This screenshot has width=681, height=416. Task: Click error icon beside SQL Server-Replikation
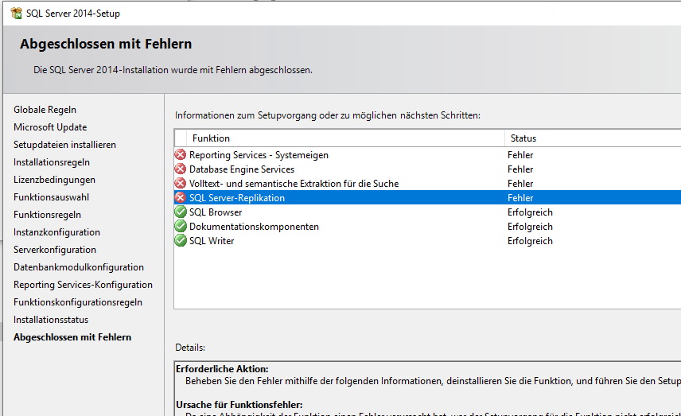pos(181,197)
